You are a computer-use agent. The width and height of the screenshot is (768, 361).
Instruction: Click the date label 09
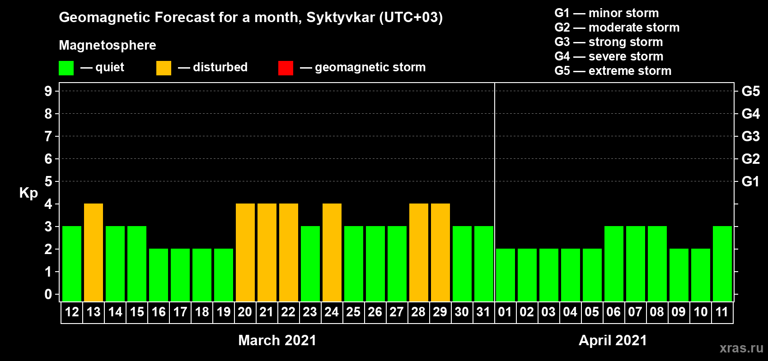(x=679, y=312)
